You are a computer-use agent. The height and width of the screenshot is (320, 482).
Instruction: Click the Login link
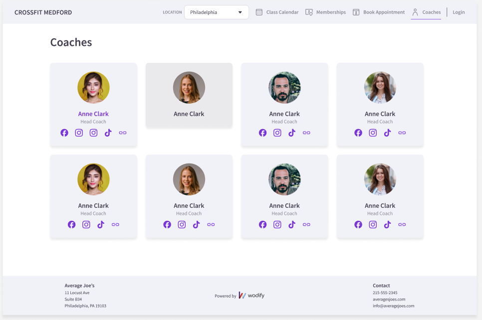click(x=459, y=12)
